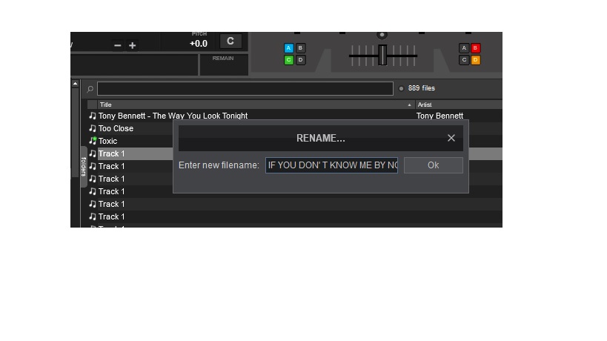Sort by the Title column header arrow
The image size is (607, 341).
tap(409, 105)
